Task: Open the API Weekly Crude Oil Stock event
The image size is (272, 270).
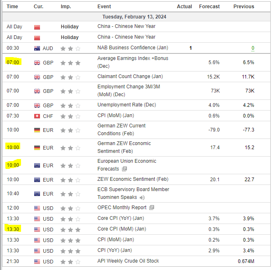Action: click(128, 261)
